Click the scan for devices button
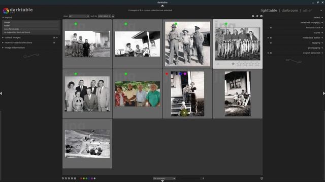The image size is (325, 182). click(30, 29)
